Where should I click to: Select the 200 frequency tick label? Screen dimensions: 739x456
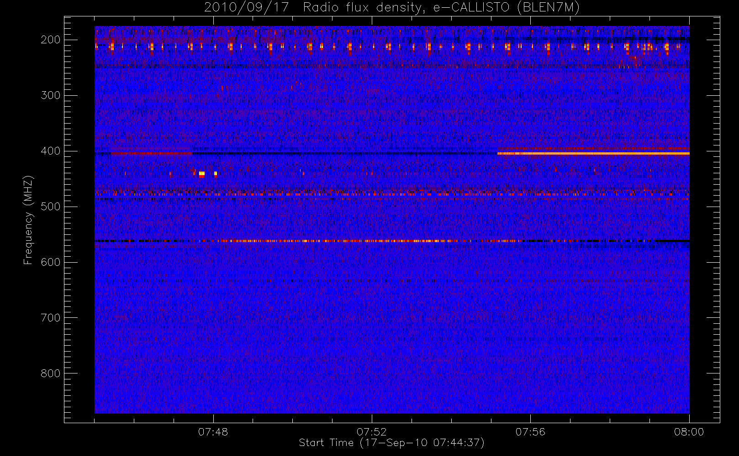point(51,40)
